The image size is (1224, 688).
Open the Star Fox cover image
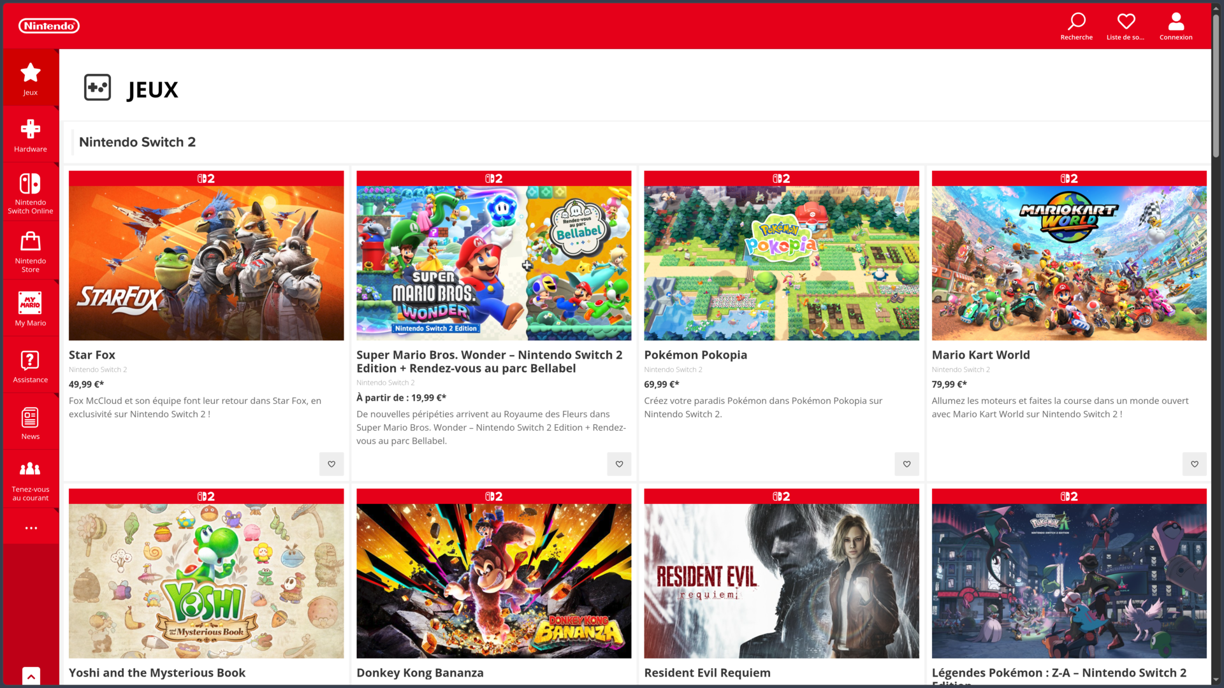pos(206,263)
